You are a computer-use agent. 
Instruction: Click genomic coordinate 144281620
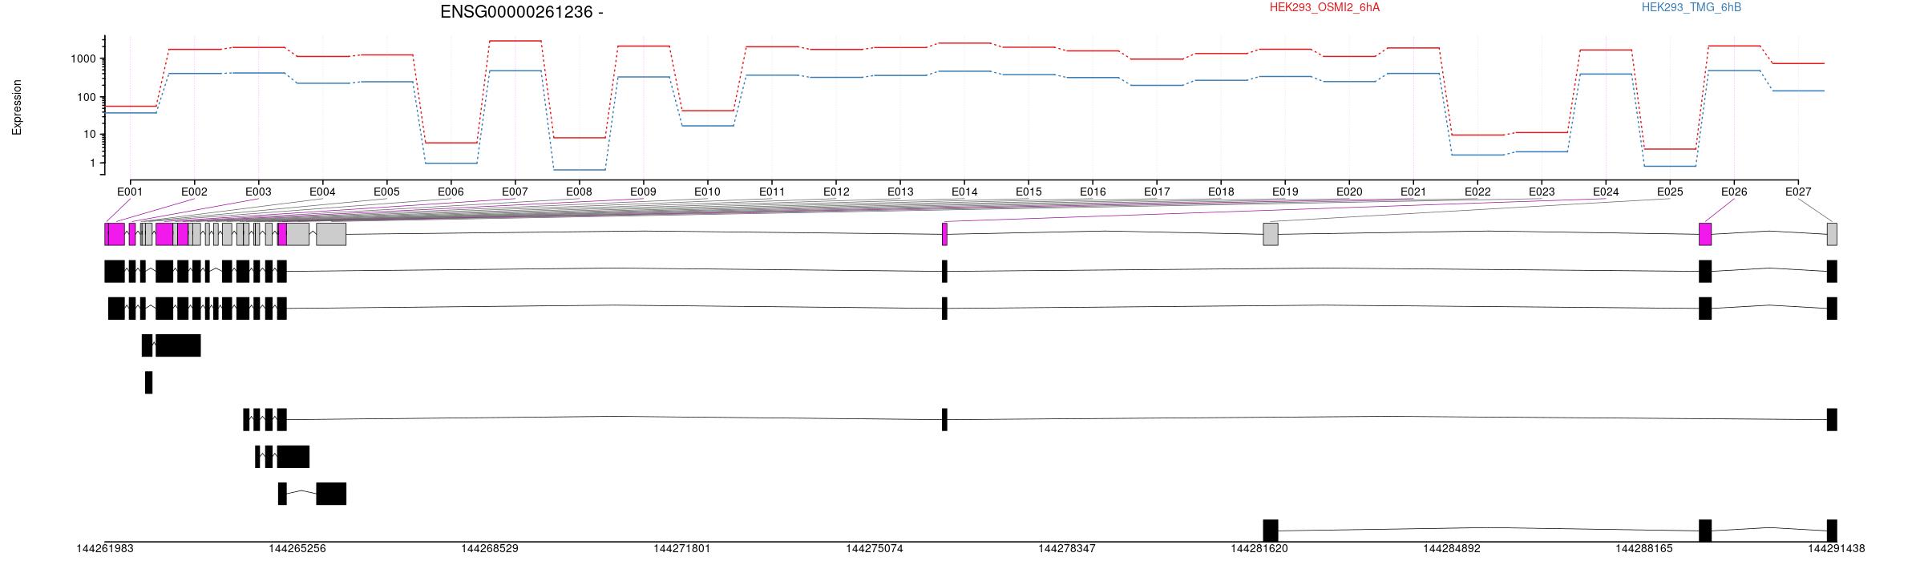pos(1259,549)
